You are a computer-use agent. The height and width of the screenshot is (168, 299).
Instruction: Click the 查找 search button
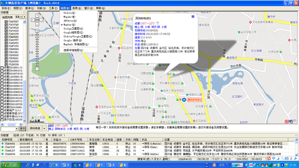[x=22, y=128]
